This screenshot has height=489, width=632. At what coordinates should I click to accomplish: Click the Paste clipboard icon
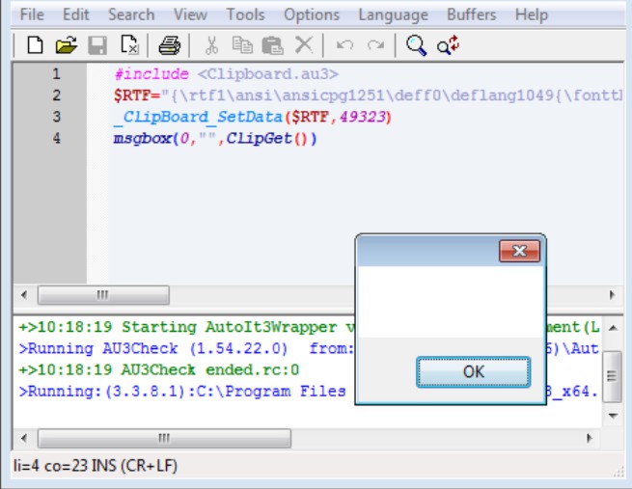coord(272,45)
